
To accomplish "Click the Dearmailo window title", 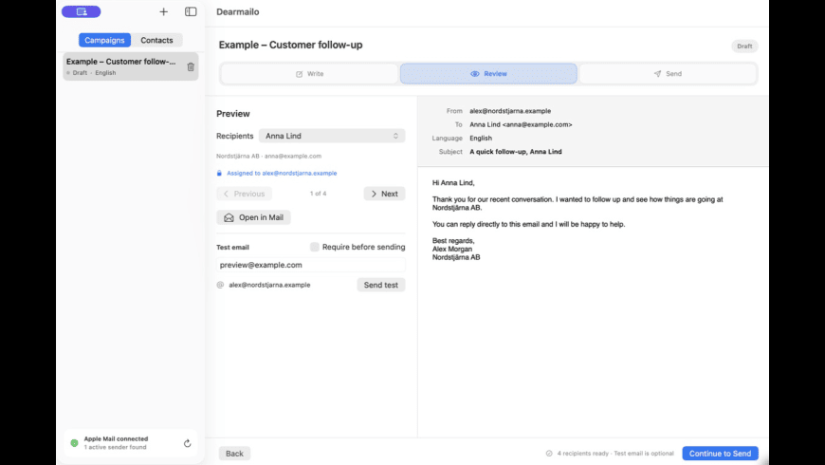I will (238, 11).
